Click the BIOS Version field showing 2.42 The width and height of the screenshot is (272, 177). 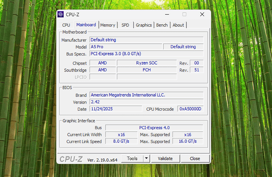[x=146, y=102]
